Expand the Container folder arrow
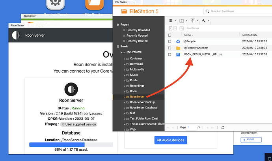 [x=125, y=59]
